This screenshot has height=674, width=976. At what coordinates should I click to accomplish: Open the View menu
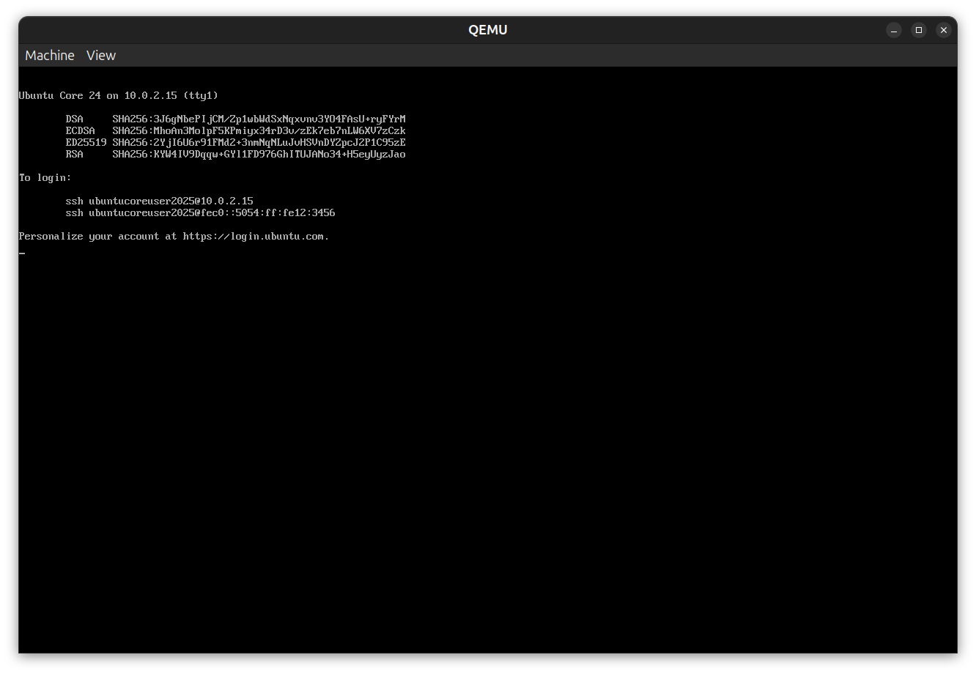click(101, 56)
